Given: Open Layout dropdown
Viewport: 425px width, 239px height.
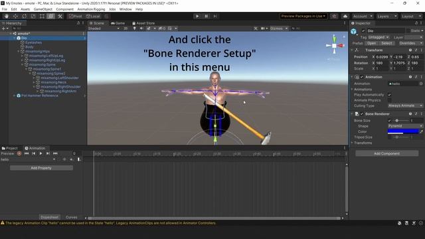Looking at the screenshot, I should 411,16.
